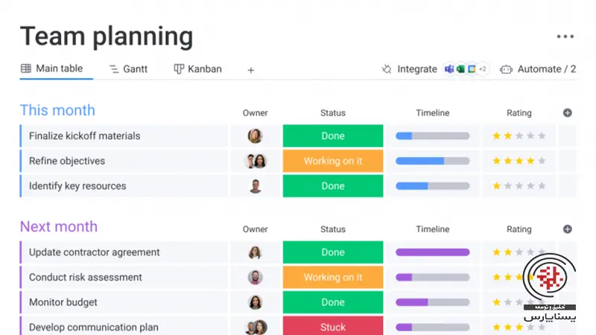596x335 pixels.
Task: Open the three-dot board options menu
Action: [x=565, y=36]
